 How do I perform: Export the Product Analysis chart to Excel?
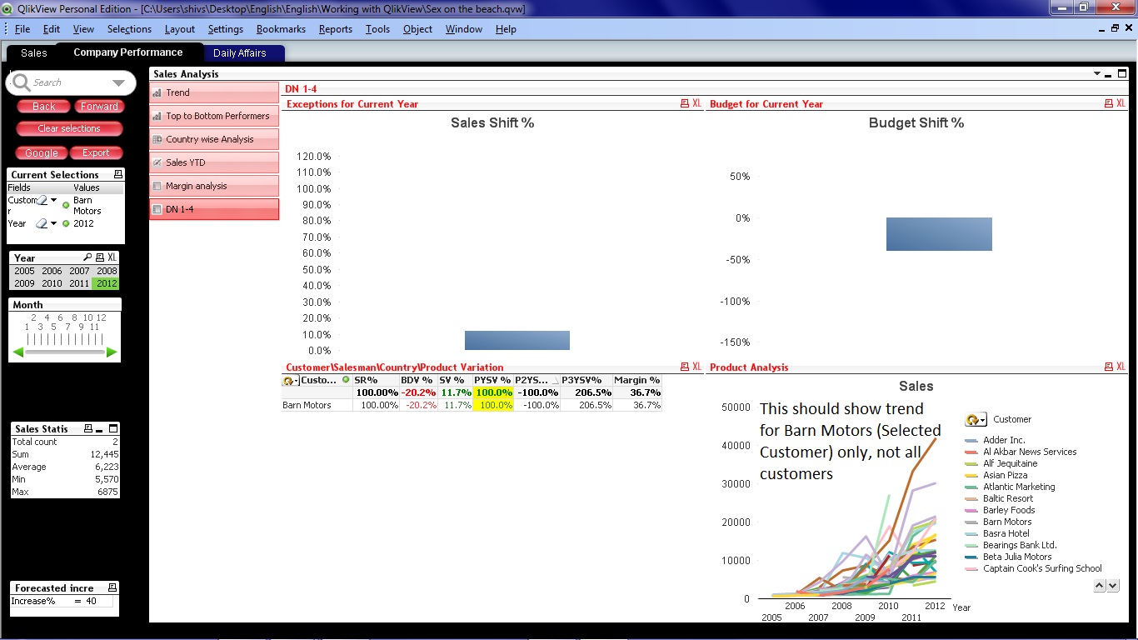1121,367
